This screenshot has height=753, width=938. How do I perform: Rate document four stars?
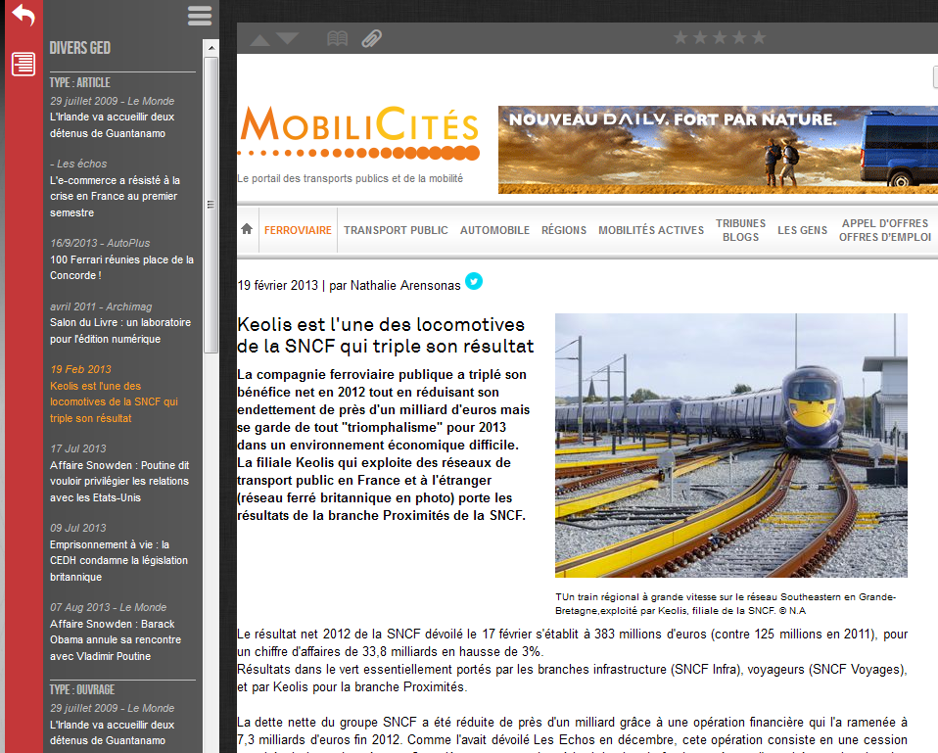(x=739, y=37)
